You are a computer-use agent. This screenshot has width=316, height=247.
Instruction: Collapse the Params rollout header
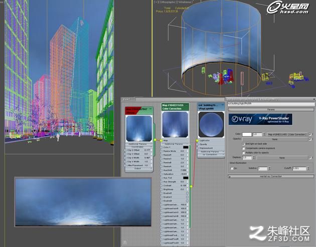[271, 109]
